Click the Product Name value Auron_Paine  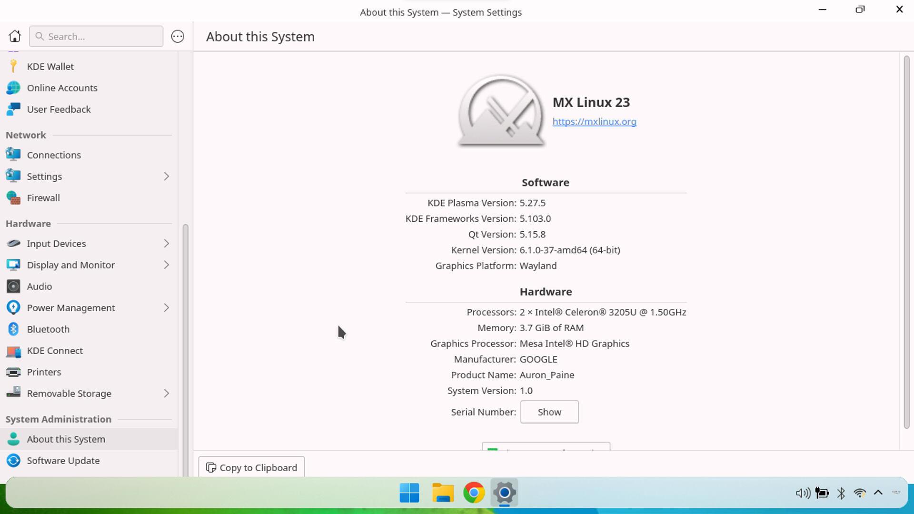coord(547,375)
